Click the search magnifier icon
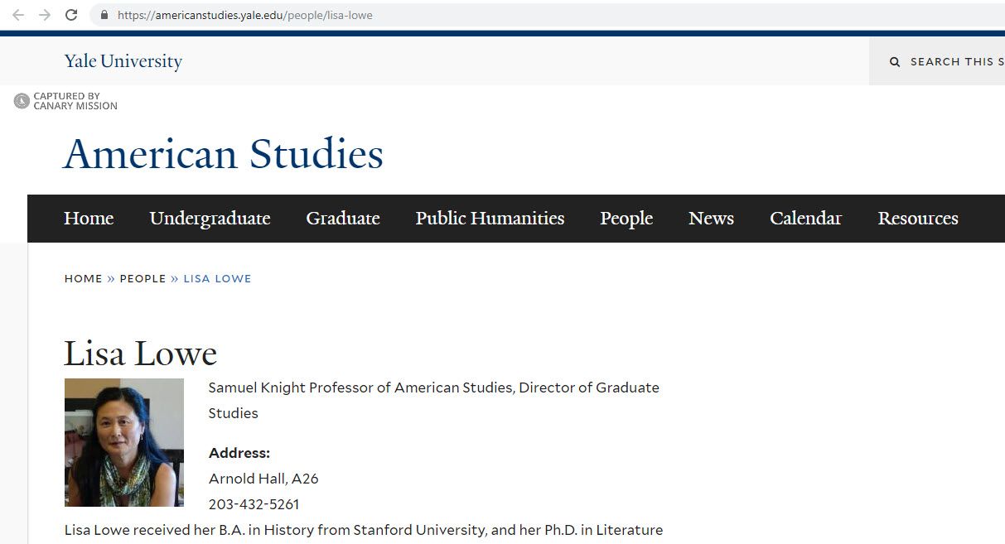1005x544 pixels. coord(895,62)
